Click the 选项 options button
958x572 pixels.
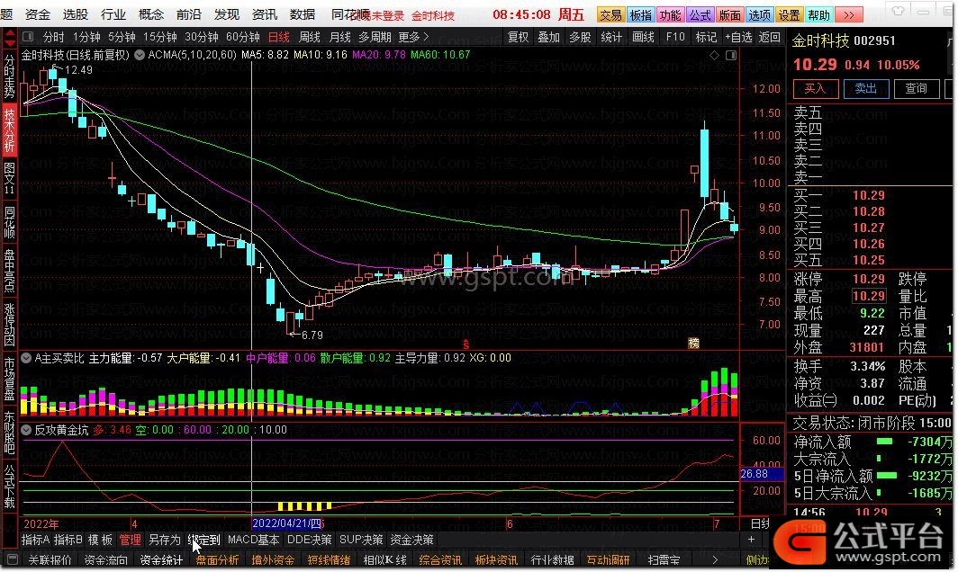click(759, 14)
